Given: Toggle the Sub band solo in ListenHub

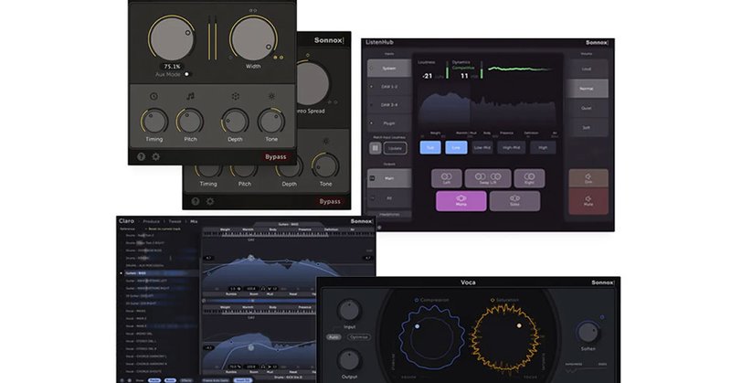Looking at the screenshot, I should tap(430, 147).
